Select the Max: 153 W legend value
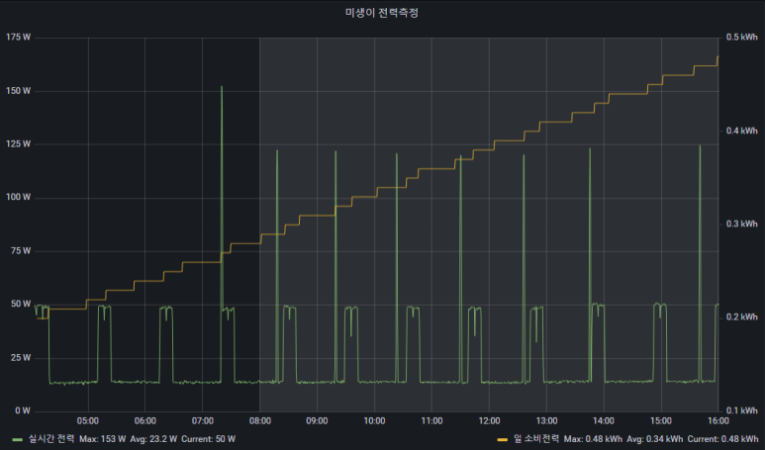The width and height of the screenshot is (765, 450). click(103, 439)
